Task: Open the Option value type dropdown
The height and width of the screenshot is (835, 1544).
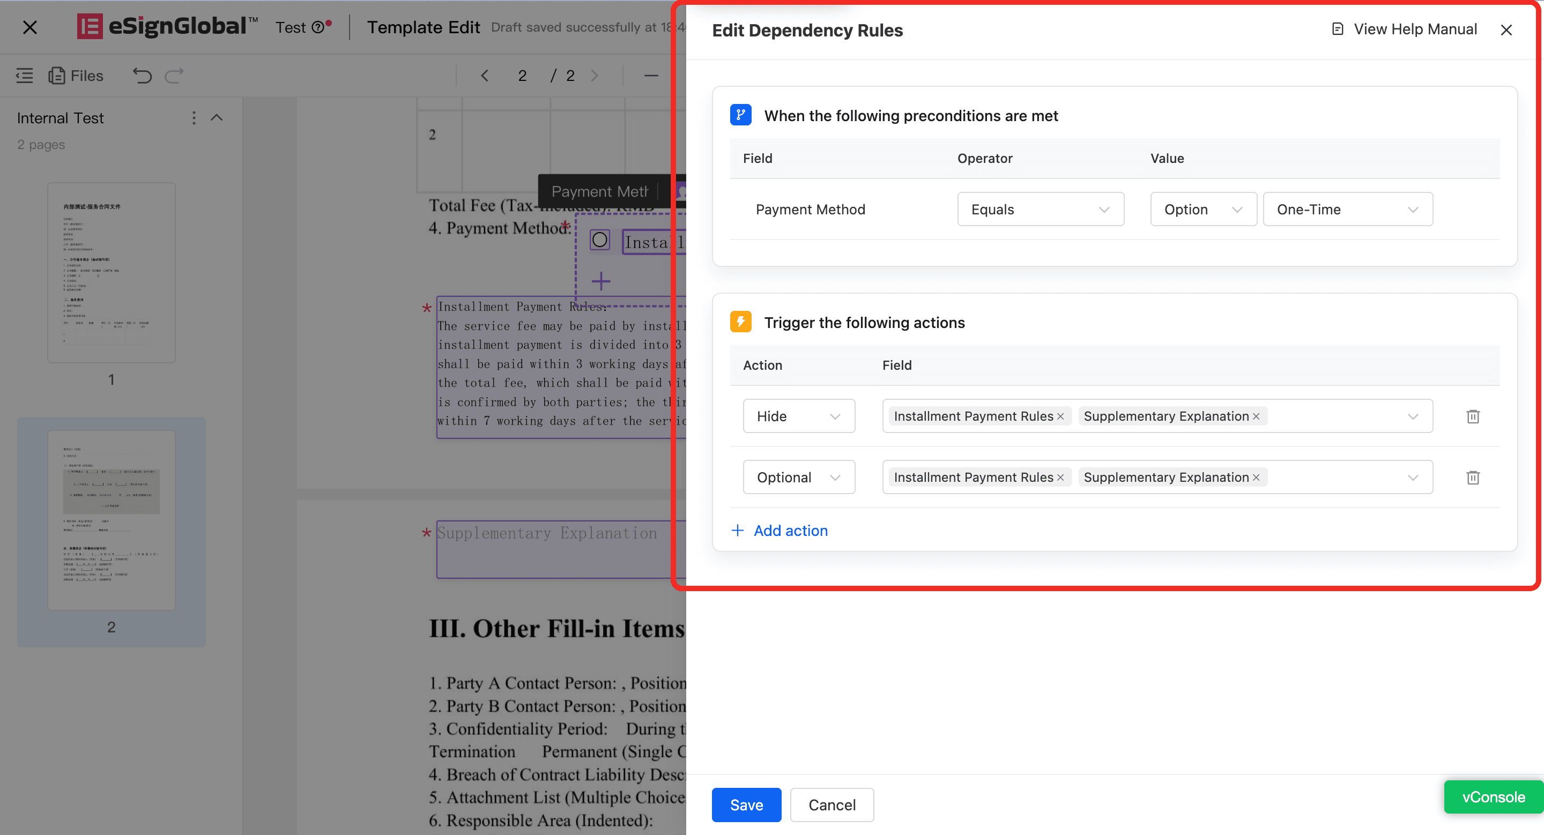Action: (1203, 209)
